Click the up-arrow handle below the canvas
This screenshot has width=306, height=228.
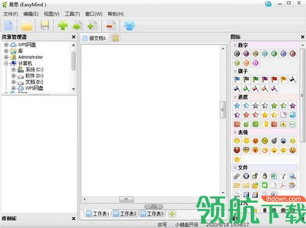(x=154, y=206)
